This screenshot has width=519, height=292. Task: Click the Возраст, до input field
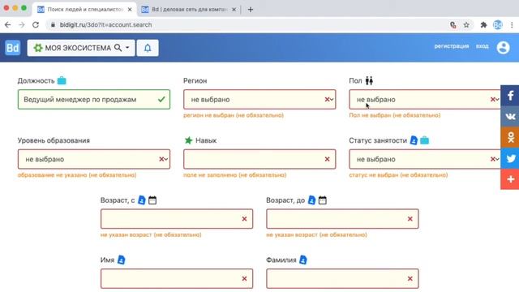(x=342, y=219)
